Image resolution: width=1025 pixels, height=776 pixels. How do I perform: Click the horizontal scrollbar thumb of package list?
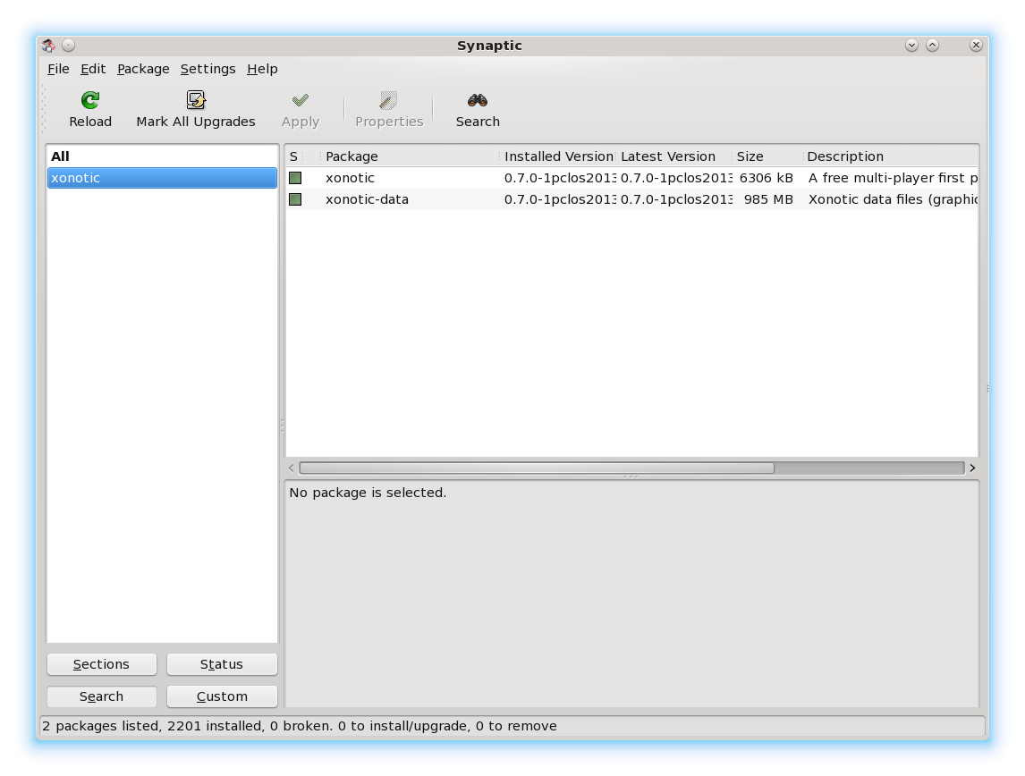click(x=537, y=468)
